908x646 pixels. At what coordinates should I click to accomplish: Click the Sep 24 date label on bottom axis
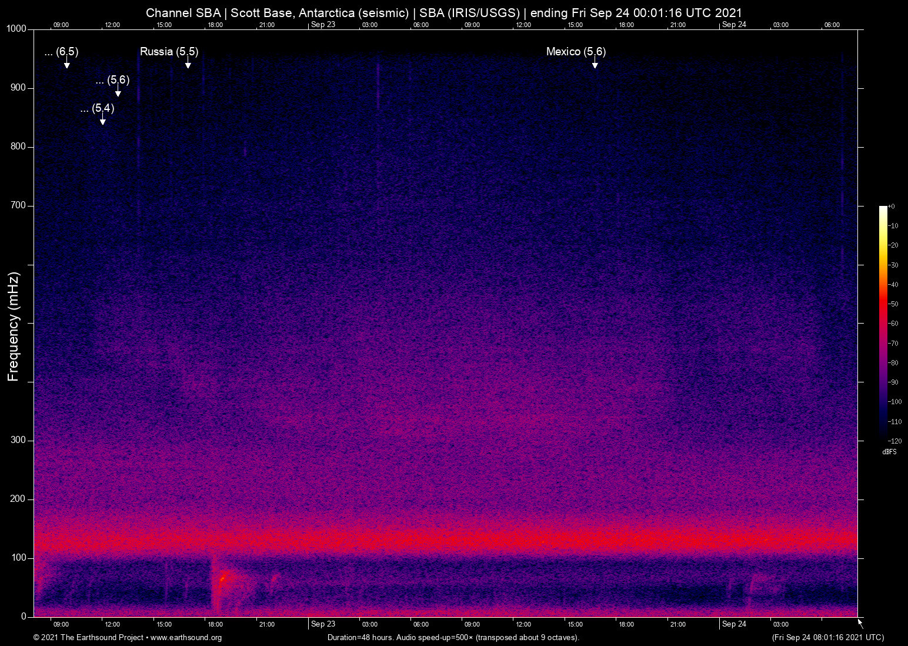tap(735, 624)
